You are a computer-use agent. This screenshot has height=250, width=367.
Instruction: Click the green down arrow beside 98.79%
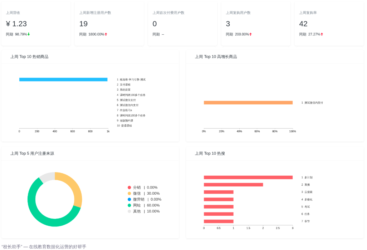pos(29,34)
